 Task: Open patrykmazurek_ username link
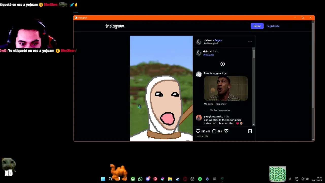tap(213, 116)
